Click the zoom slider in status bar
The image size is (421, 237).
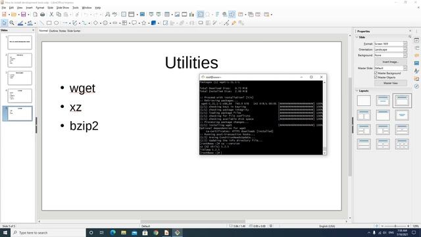[395, 226]
